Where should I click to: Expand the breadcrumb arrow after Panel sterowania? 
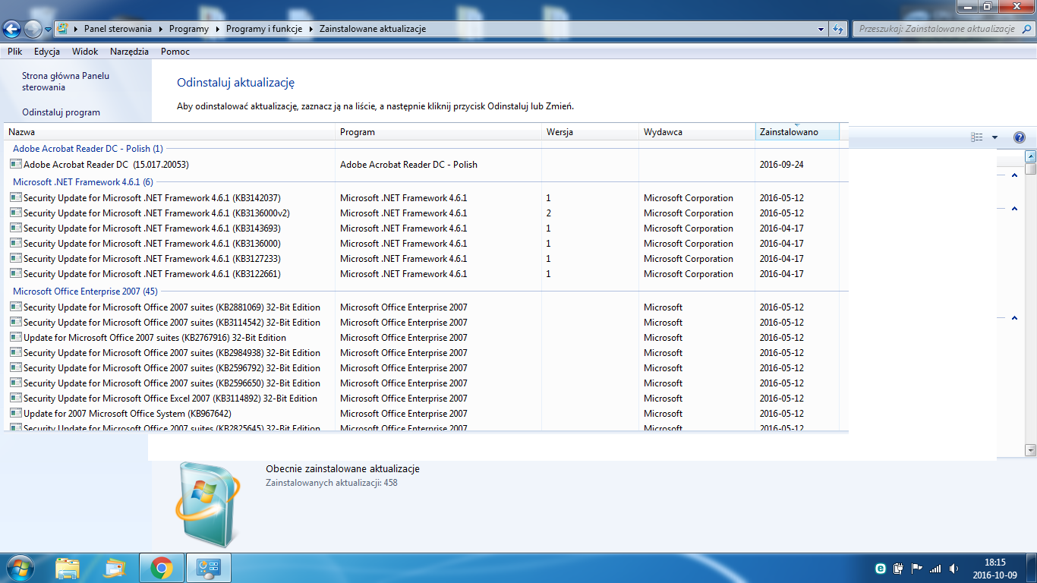coord(160,29)
